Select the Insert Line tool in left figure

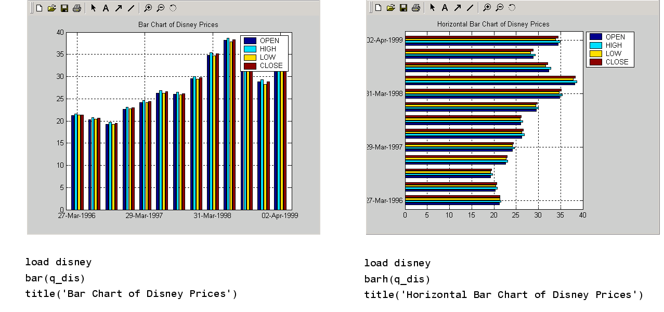tap(131, 8)
